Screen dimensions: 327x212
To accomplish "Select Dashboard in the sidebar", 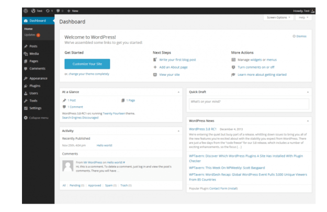I will [x=38, y=20].
